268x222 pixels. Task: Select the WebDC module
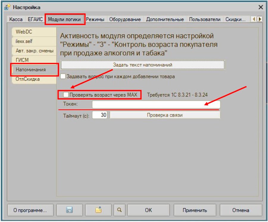pos(34,32)
